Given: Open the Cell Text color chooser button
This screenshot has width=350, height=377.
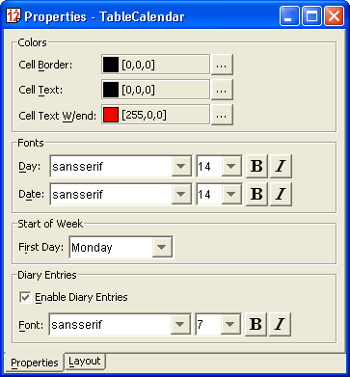Looking at the screenshot, I should click(x=222, y=90).
